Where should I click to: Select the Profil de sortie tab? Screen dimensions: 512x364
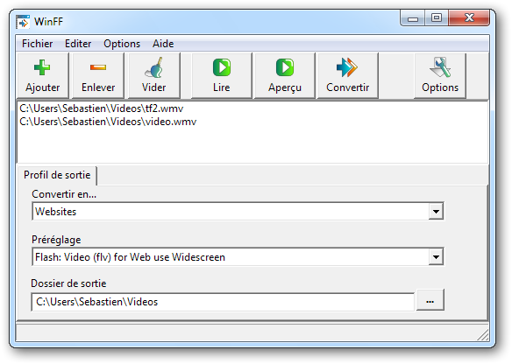(57, 175)
